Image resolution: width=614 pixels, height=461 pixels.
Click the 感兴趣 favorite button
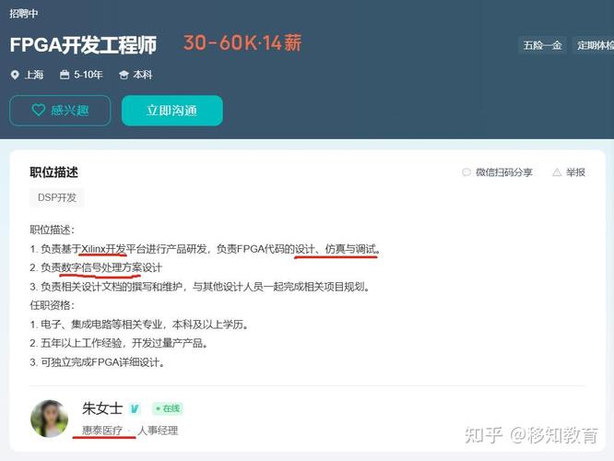pyautogui.click(x=60, y=111)
